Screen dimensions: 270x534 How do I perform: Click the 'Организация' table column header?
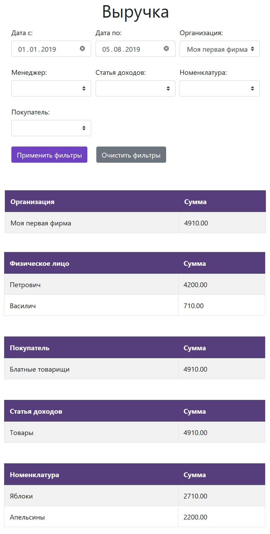click(32, 202)
